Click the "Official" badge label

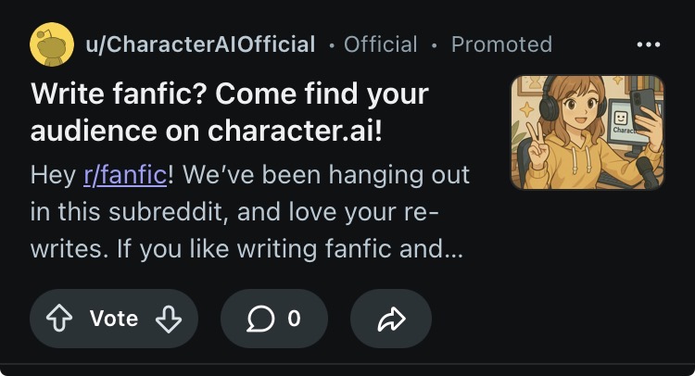[x=380, y=44]
